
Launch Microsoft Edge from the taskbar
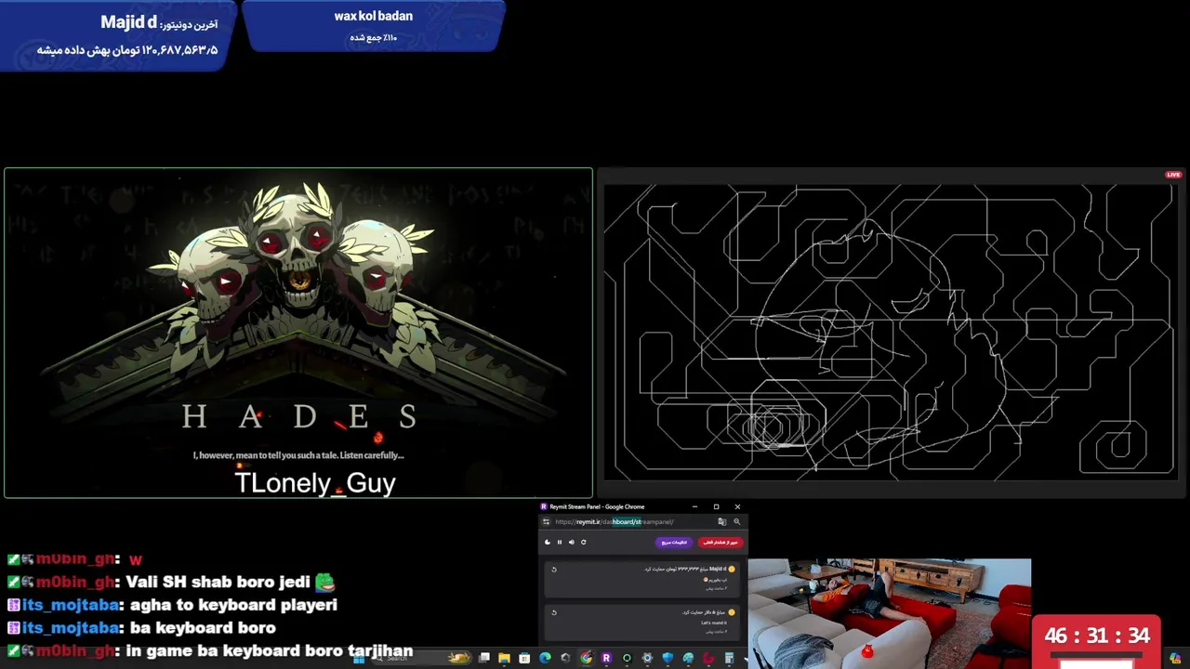(545, 658)
